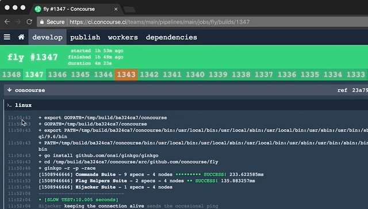The image size is (368, 209).
Task: Open build 1340
Action: (x=195, y=75)
